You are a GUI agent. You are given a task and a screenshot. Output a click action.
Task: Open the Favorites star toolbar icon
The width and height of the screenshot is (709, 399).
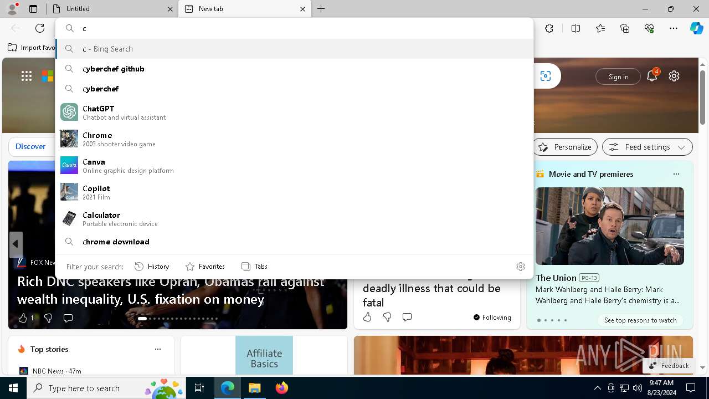600,28
